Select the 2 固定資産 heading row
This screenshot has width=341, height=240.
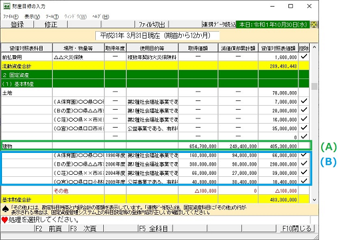(155, 75)
